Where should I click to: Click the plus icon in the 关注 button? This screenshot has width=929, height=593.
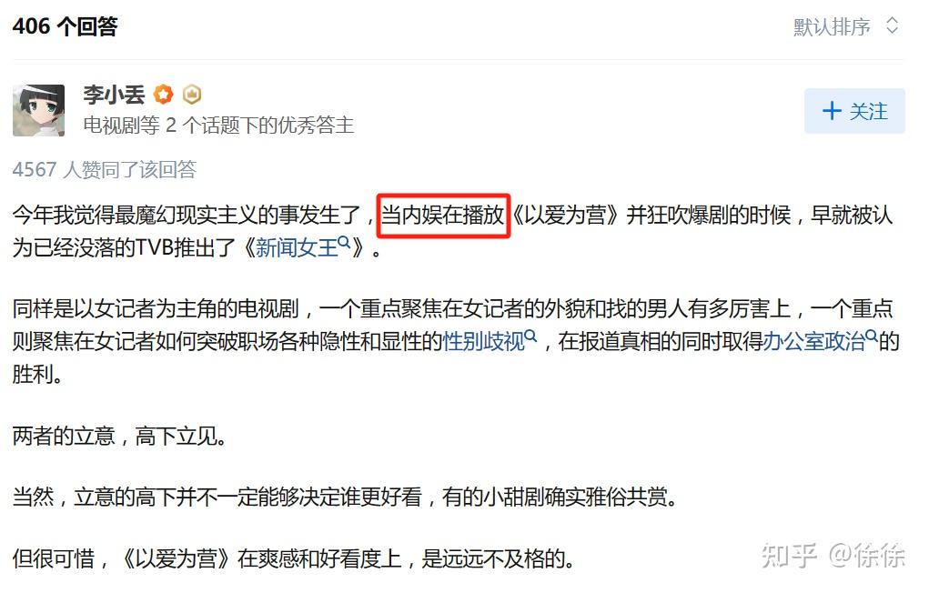click(832, 111)
